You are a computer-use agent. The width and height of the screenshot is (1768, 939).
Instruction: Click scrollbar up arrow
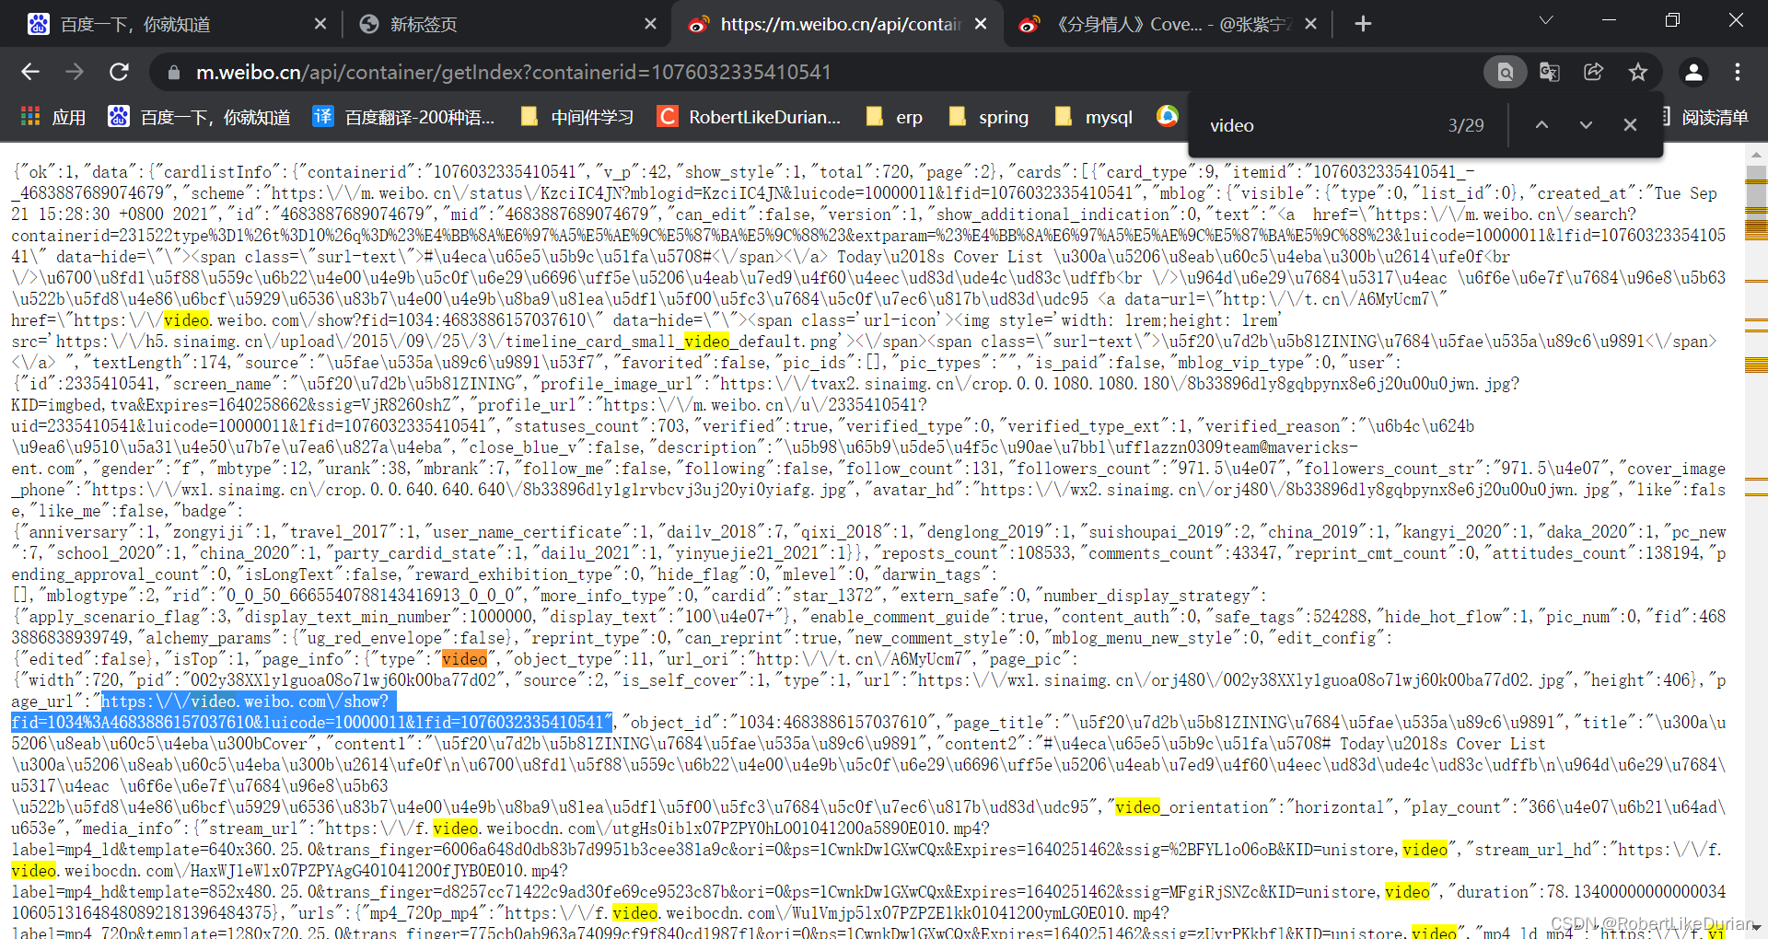coord(1756,154)
